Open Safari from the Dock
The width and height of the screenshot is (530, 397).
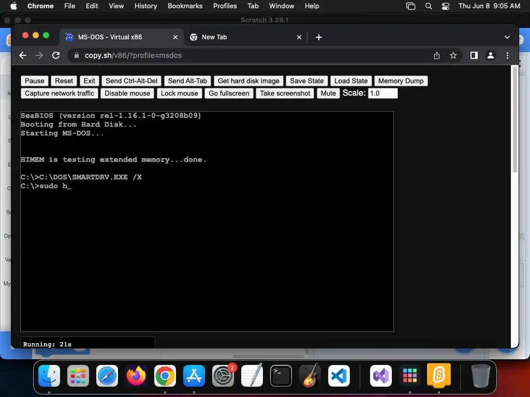pyautogui.click(x=107, y=376)
